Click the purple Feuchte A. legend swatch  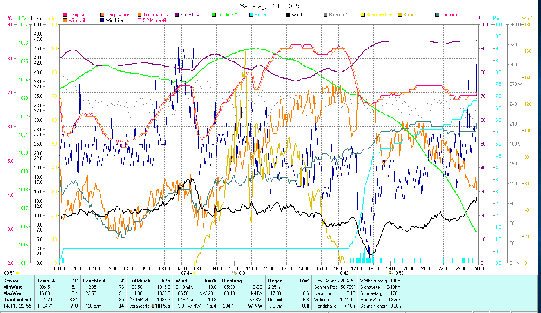[177, 15]
